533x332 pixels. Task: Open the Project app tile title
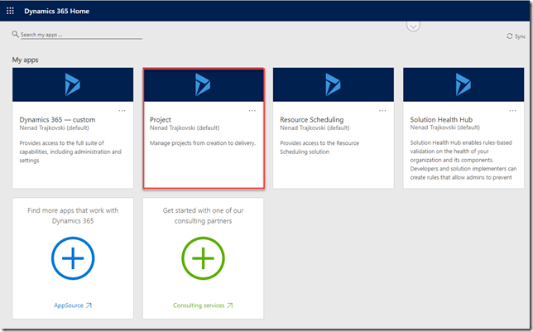tap(161, 120)
